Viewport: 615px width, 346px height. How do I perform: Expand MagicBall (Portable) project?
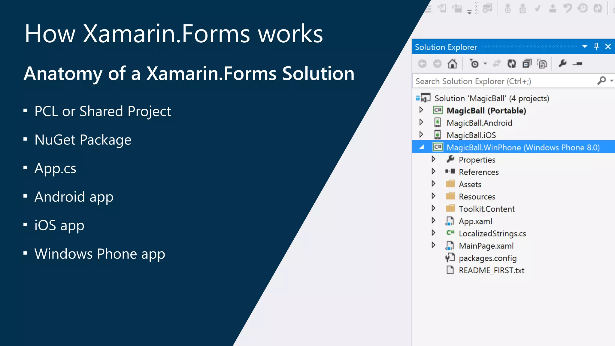[x=421, y=110]
